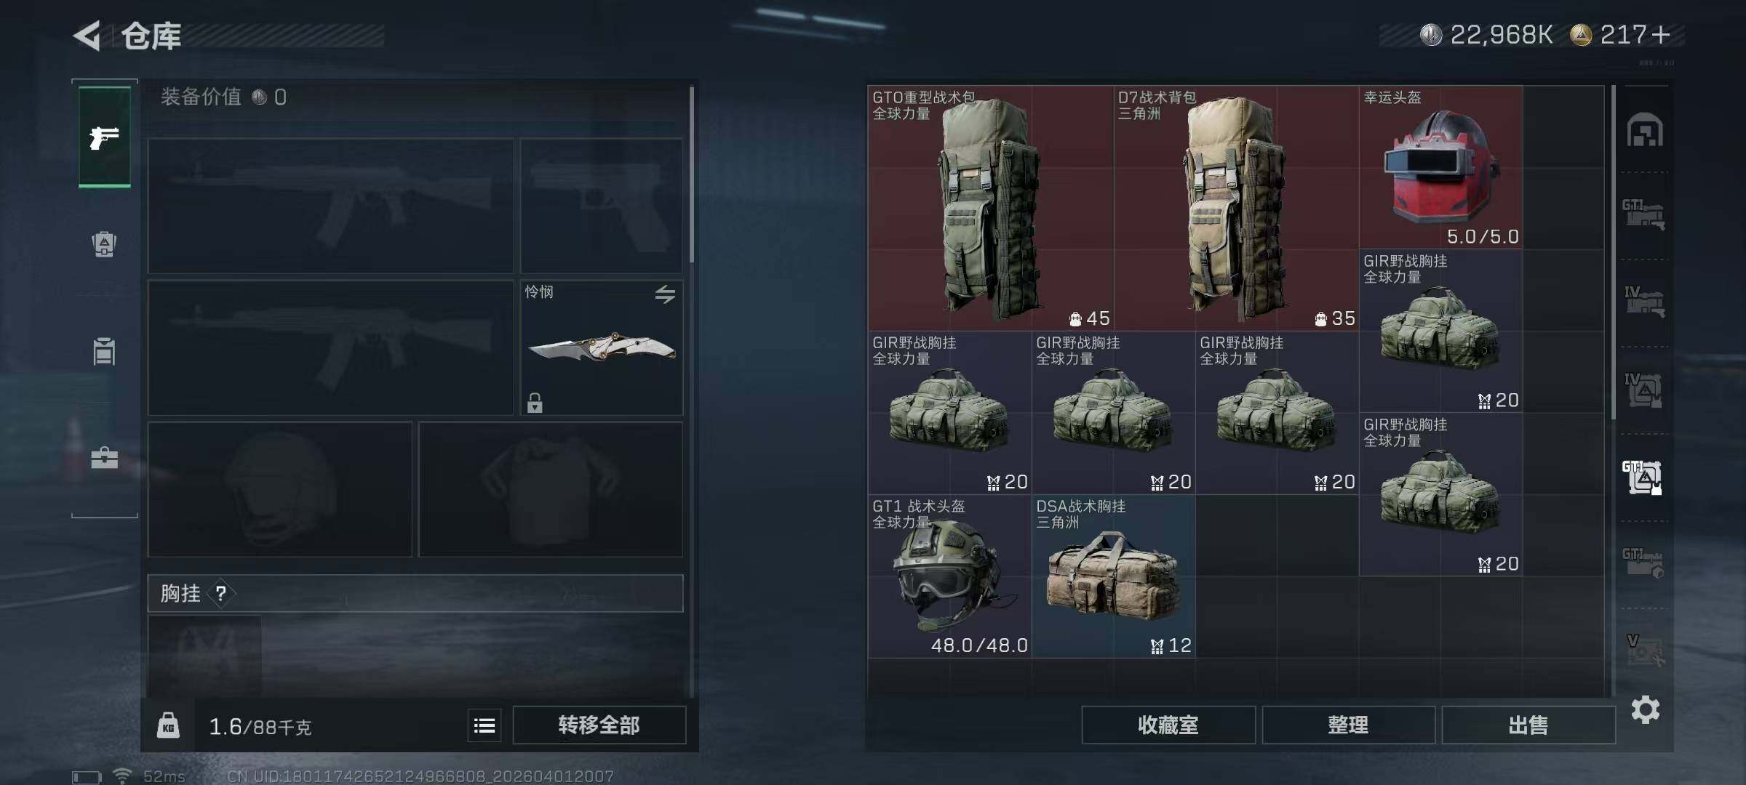Open the briefcase items category icon
1746x785 pixels.
tap(105, 458)
